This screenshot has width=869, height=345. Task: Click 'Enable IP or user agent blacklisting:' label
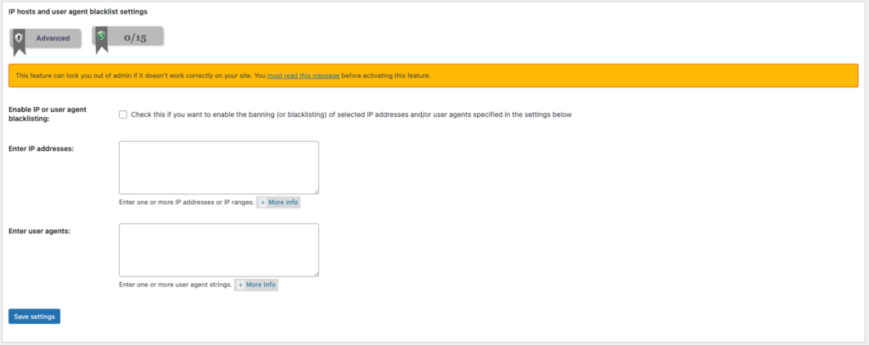[x=48, y=114]
